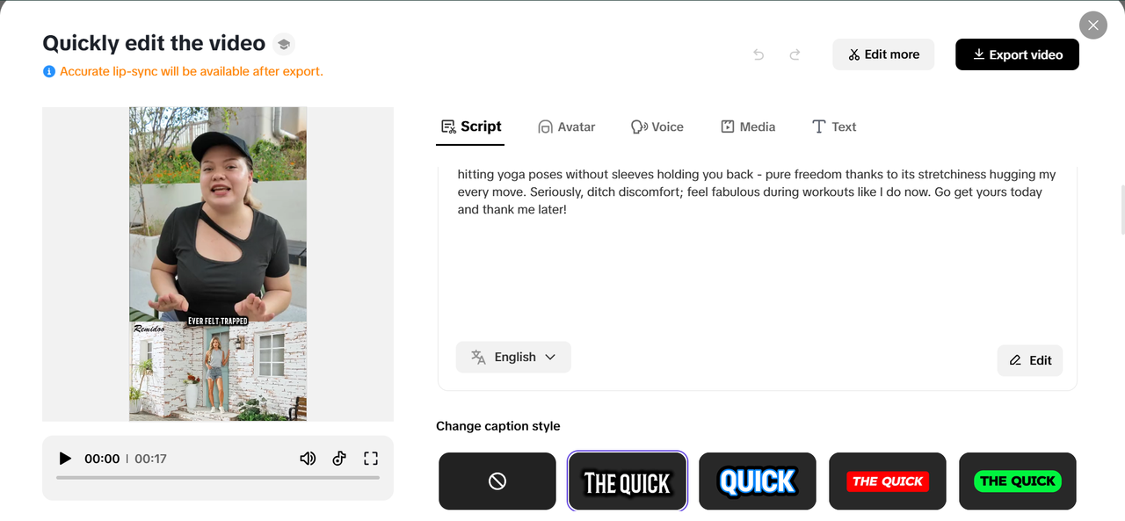The image size is (1125, 521).
Task: Enter fullscreen video preview
Action: (x=371, y=459)
